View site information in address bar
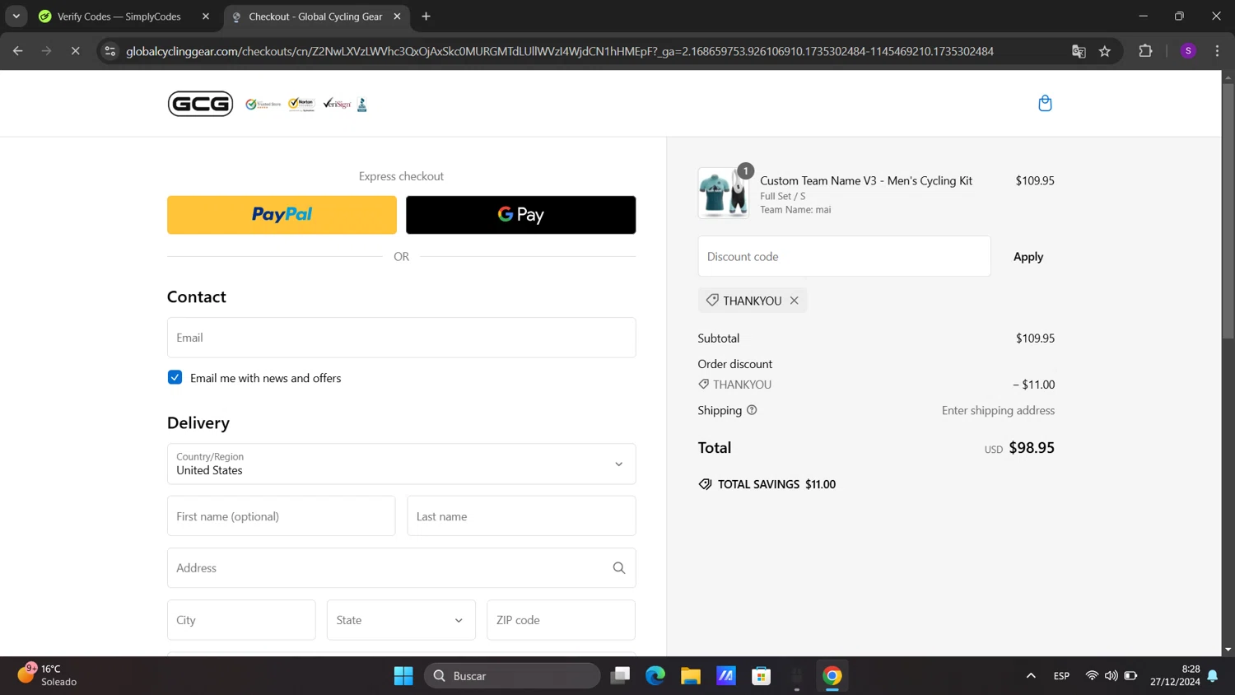Viewport: 1235px width, 695px height. (110, 51)
